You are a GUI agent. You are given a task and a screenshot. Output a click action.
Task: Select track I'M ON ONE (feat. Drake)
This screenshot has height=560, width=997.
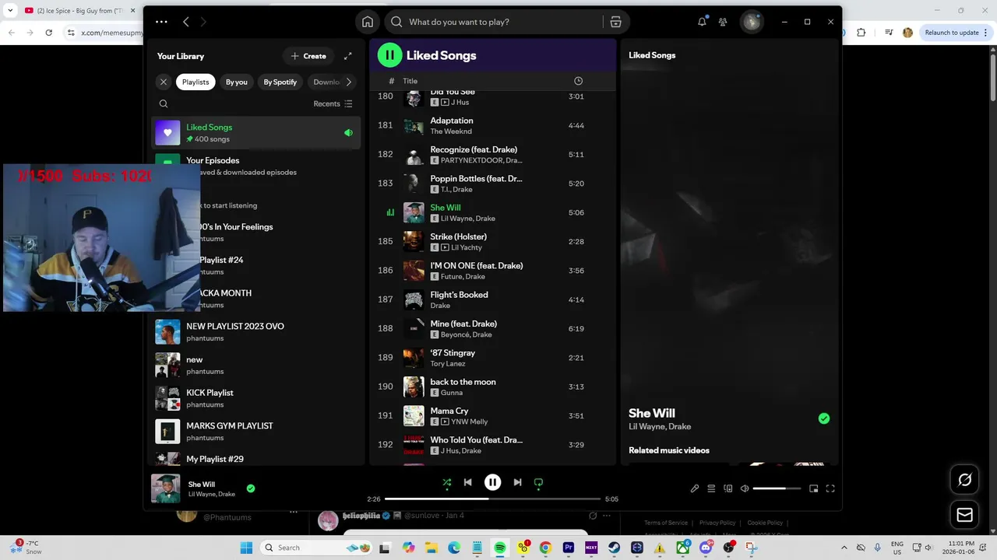491,271
